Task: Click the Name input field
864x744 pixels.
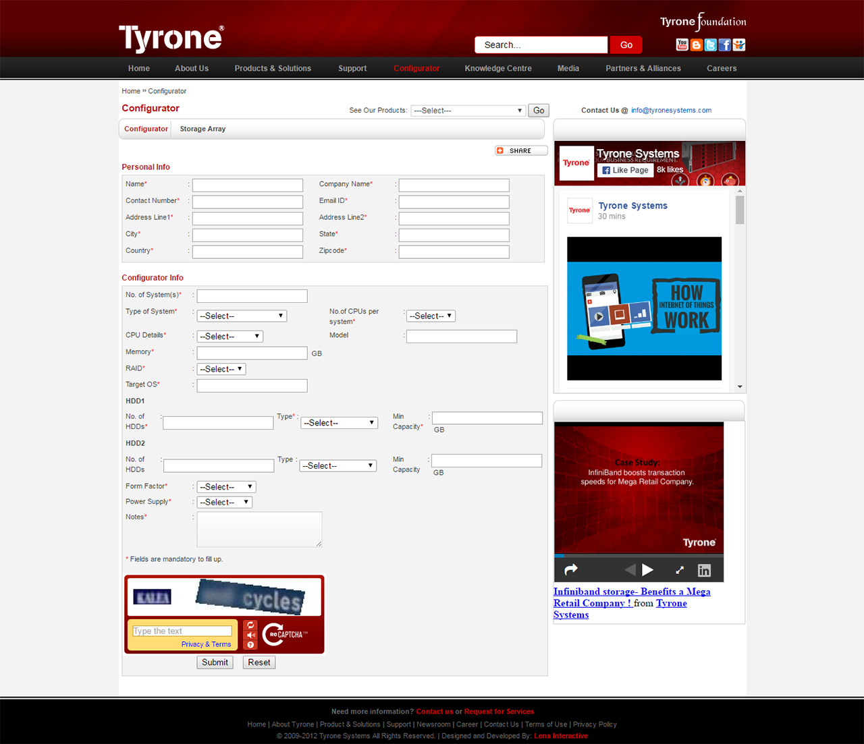Action: (248, 185)
